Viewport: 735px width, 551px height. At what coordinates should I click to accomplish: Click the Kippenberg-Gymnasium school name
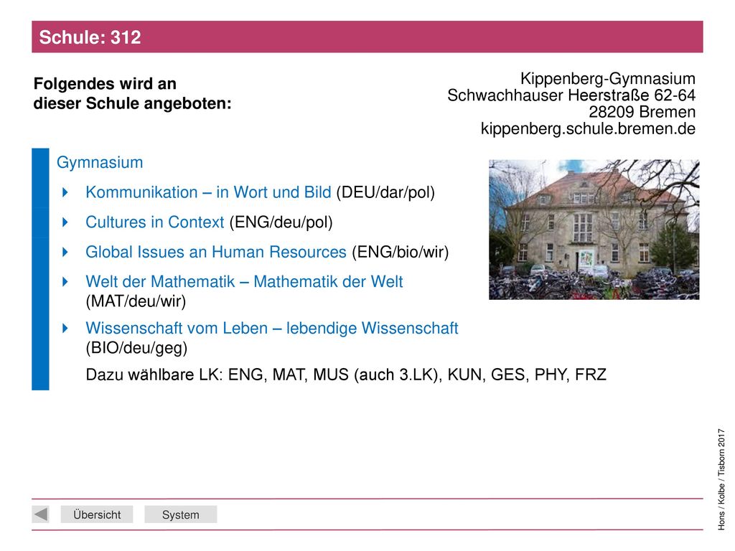[607, 78]
